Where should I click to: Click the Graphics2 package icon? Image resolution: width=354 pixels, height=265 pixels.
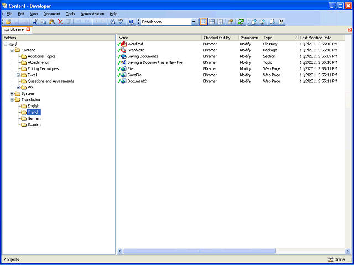[x=123, y=50]
